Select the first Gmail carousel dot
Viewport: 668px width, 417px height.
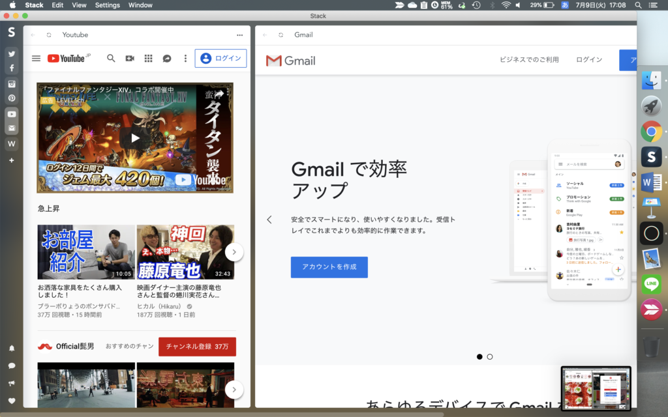479,356
